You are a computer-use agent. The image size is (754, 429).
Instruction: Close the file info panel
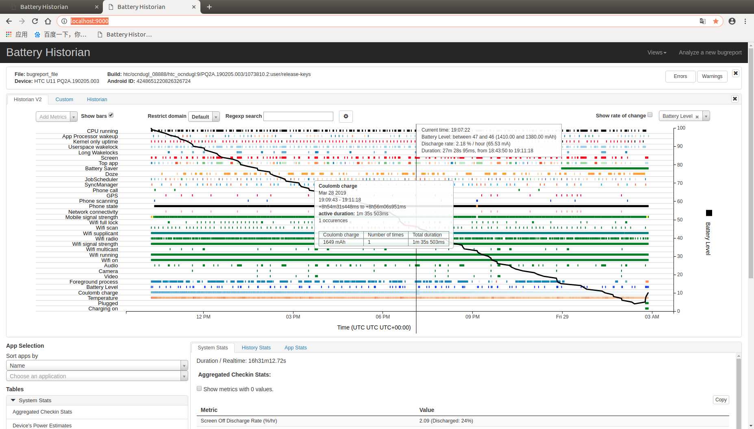coord(736,73)
